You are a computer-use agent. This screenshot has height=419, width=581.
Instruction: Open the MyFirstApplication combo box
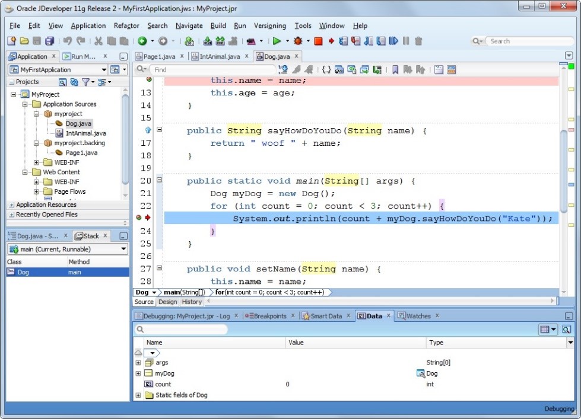point(58,69)
